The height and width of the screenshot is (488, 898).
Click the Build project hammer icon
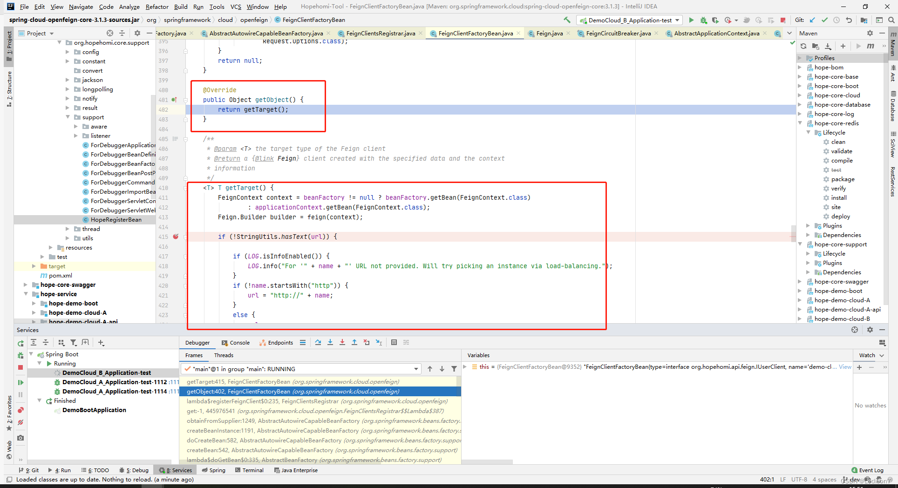click(567, 20)
